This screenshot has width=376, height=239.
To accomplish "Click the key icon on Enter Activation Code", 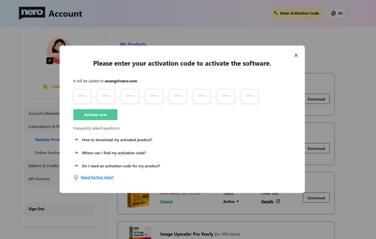I will [276, 13].
